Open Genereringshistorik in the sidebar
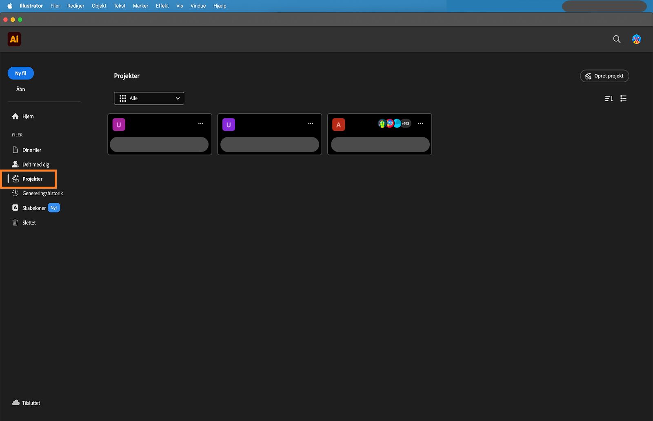Screen dimensions: 653x421 point(43,193)
